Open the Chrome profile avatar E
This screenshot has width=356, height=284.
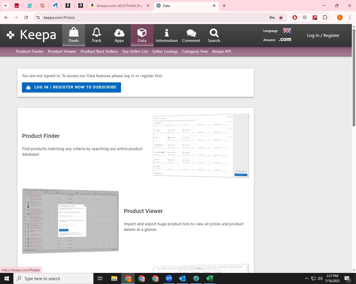click(340, 17)
